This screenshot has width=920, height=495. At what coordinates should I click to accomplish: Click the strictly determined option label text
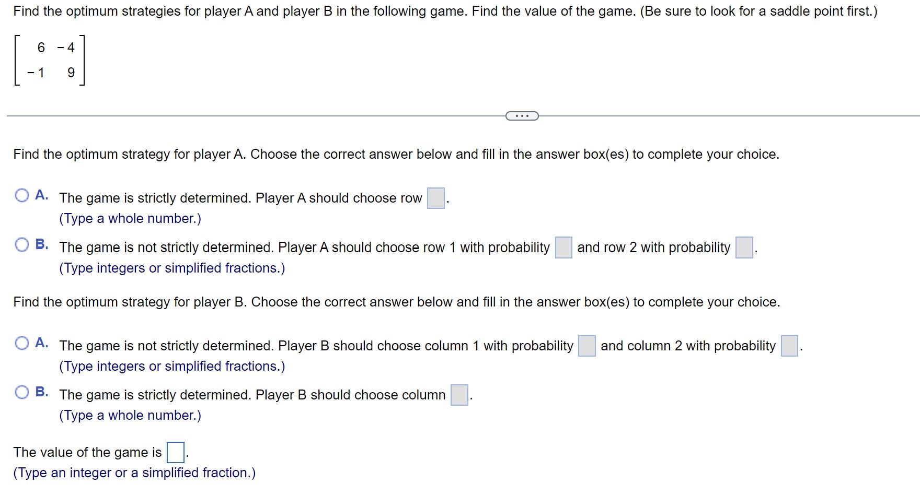240,197
